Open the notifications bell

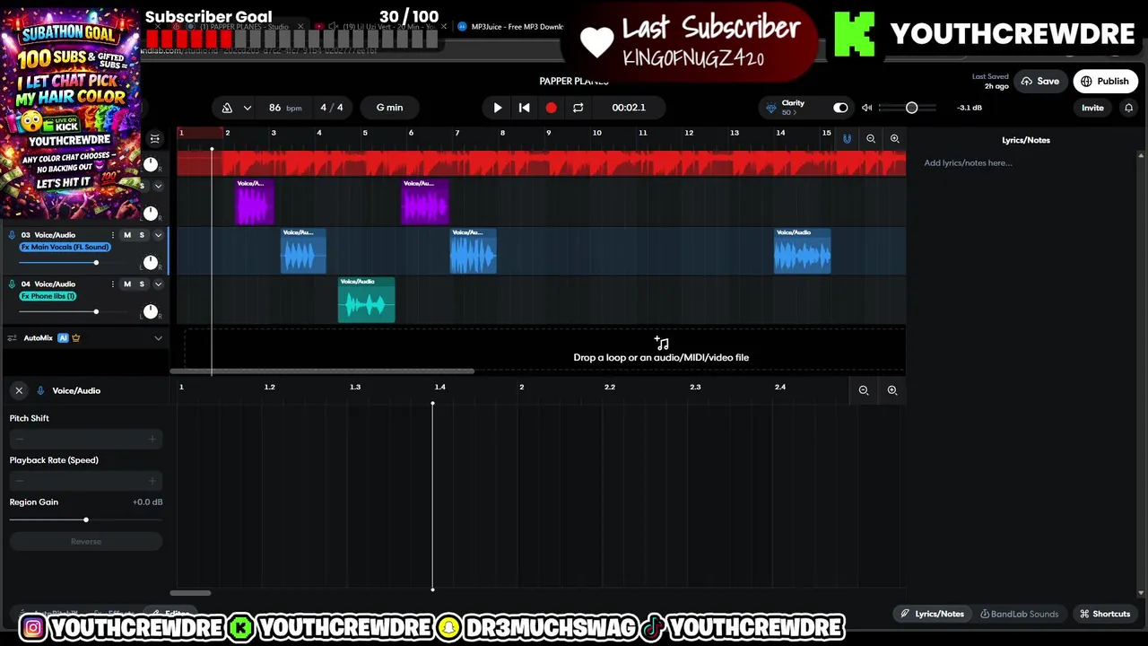tap(1128, 108)
